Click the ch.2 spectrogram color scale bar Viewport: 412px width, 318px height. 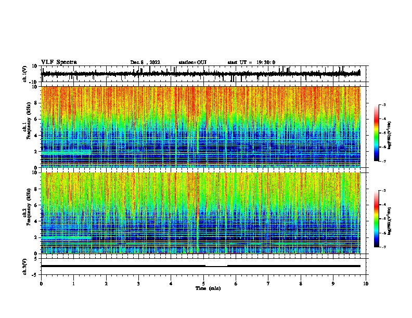[376, 219]
